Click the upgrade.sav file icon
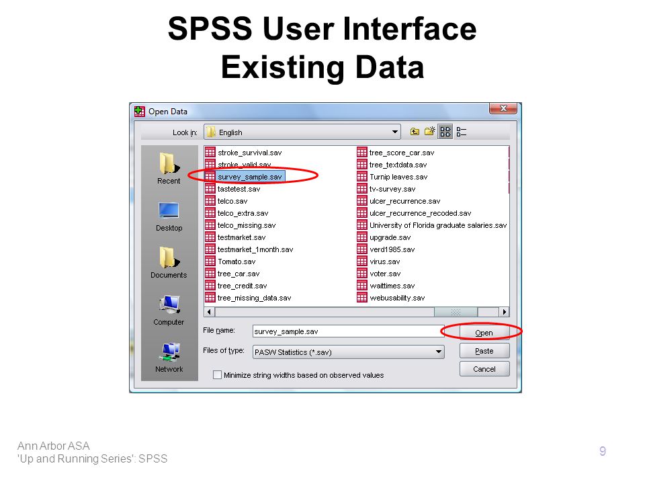 pos(362,237)
